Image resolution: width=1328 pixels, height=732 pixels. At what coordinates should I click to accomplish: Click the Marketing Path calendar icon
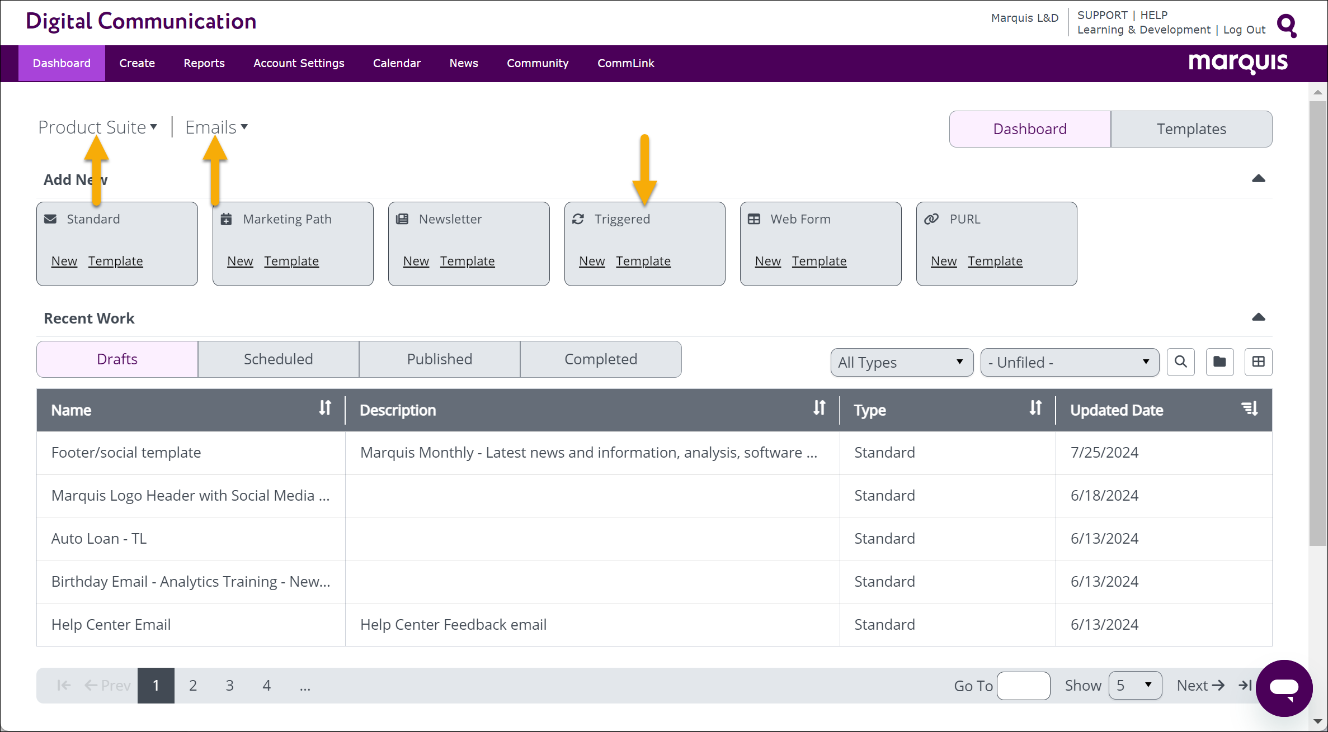[x=226, y=219]
